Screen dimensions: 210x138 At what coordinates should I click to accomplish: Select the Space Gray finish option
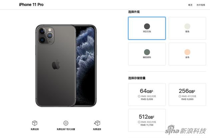point(147,28)
